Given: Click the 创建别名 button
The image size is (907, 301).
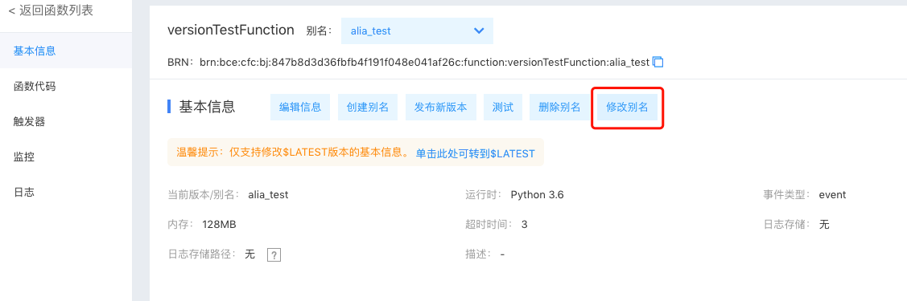Looking at the screenshot, I should 367,108.
